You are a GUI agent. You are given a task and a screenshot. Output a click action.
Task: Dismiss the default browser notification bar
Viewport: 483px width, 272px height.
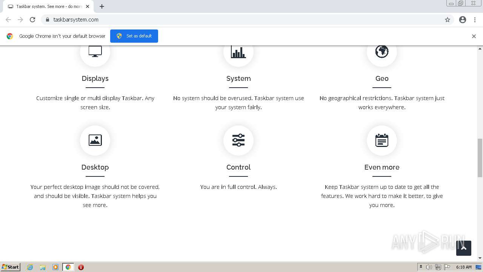(x=474, y=36)
